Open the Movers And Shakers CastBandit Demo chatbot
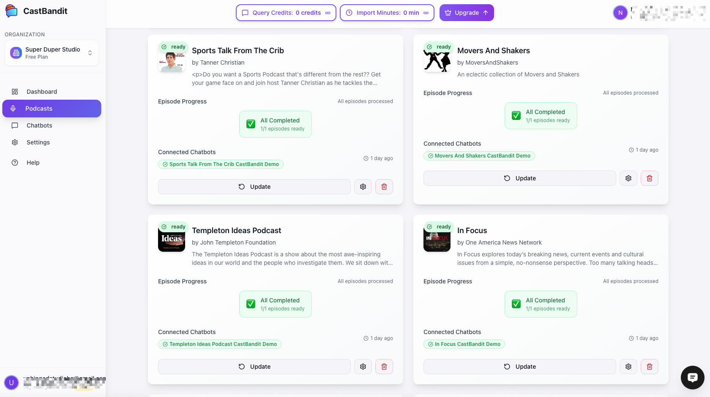710x397 pixels. [x=479, y=156]
